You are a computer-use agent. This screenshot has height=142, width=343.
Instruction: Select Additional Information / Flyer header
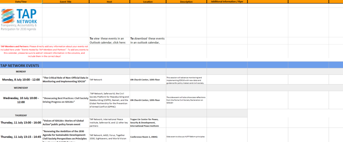(227, 2)
